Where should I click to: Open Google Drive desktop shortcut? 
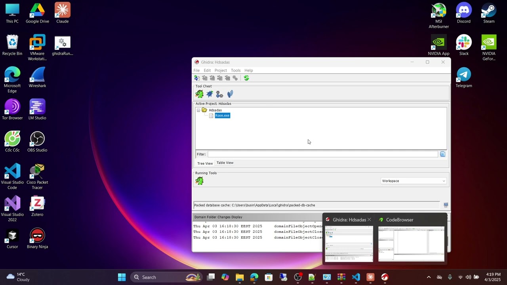coord(37,13)
